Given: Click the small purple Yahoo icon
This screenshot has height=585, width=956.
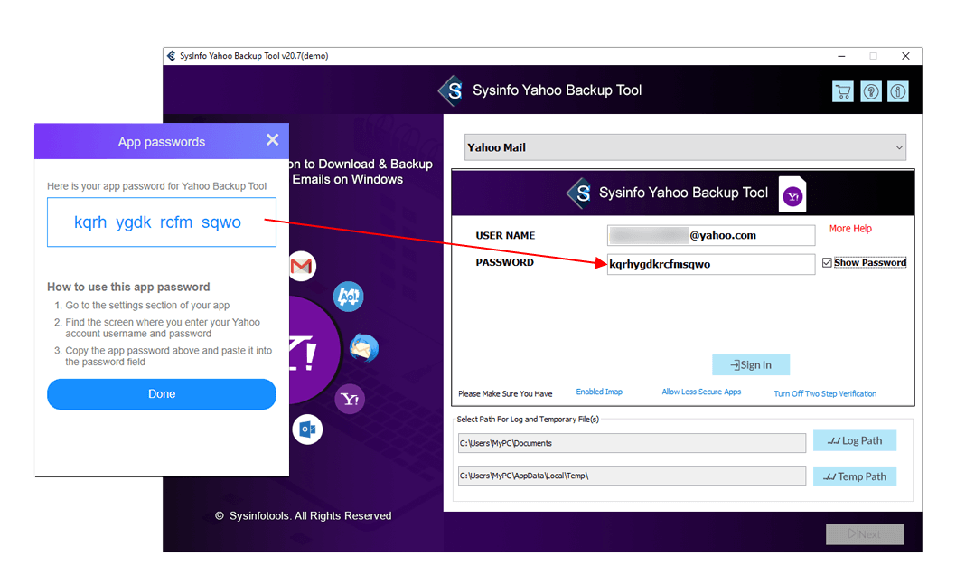Looking at the screenshot, I should [x=350, y=399].
